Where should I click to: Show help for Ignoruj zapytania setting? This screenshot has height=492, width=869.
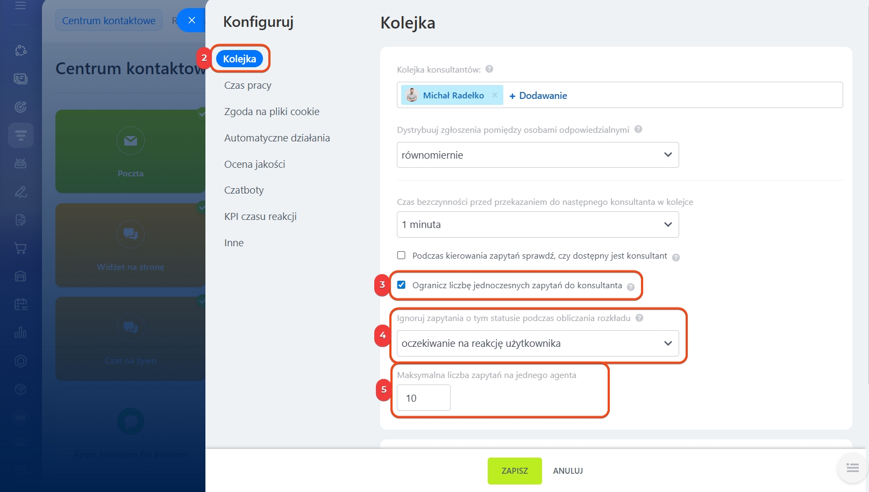[639, 318]
